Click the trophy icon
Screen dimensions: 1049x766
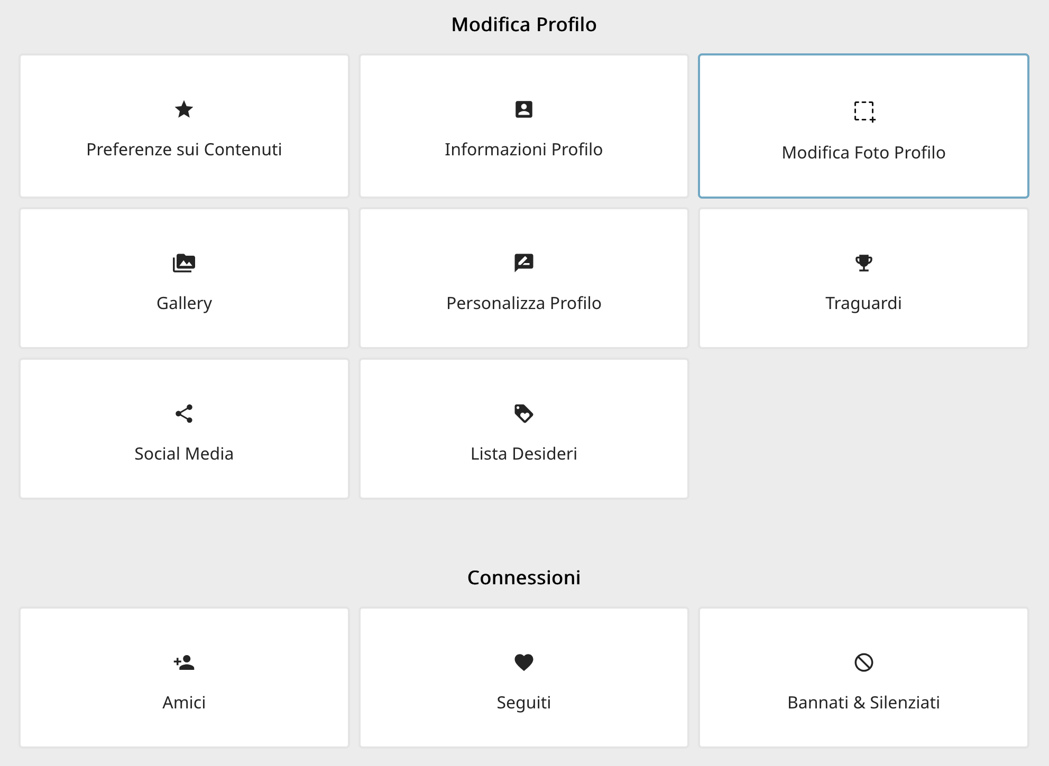click(x=864, y=263)
